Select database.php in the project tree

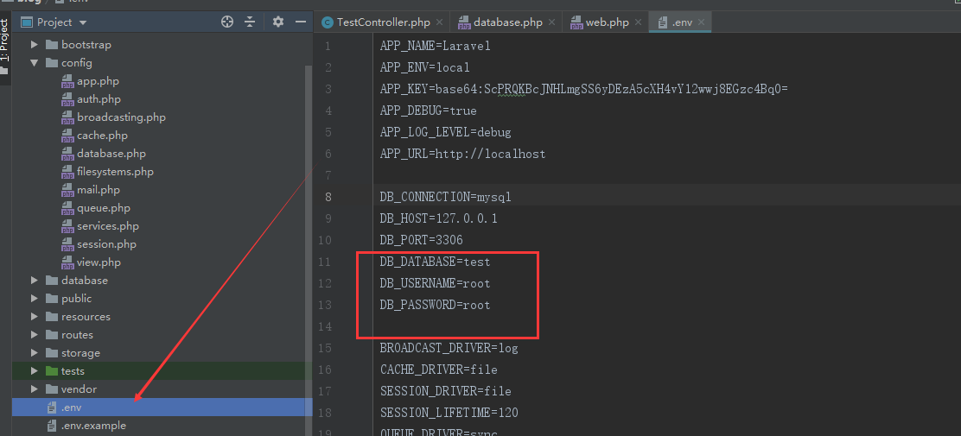tap(111, 154)
